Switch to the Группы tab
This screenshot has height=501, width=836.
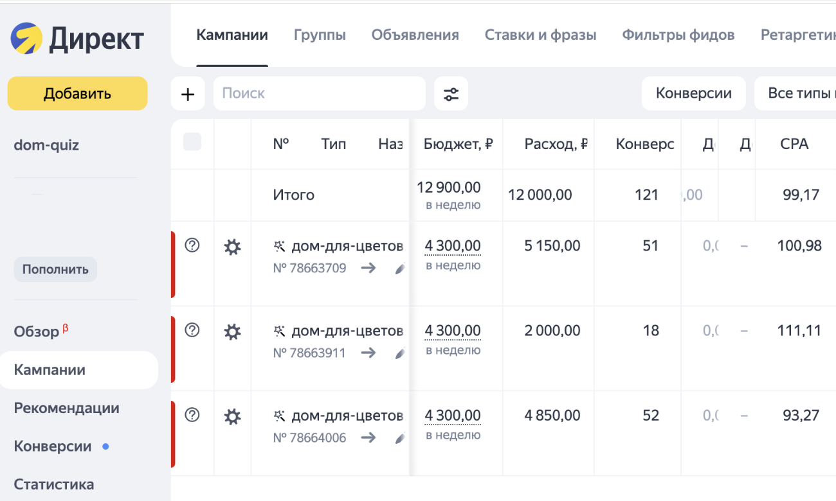pyautogui.click(x=320, y=35)
